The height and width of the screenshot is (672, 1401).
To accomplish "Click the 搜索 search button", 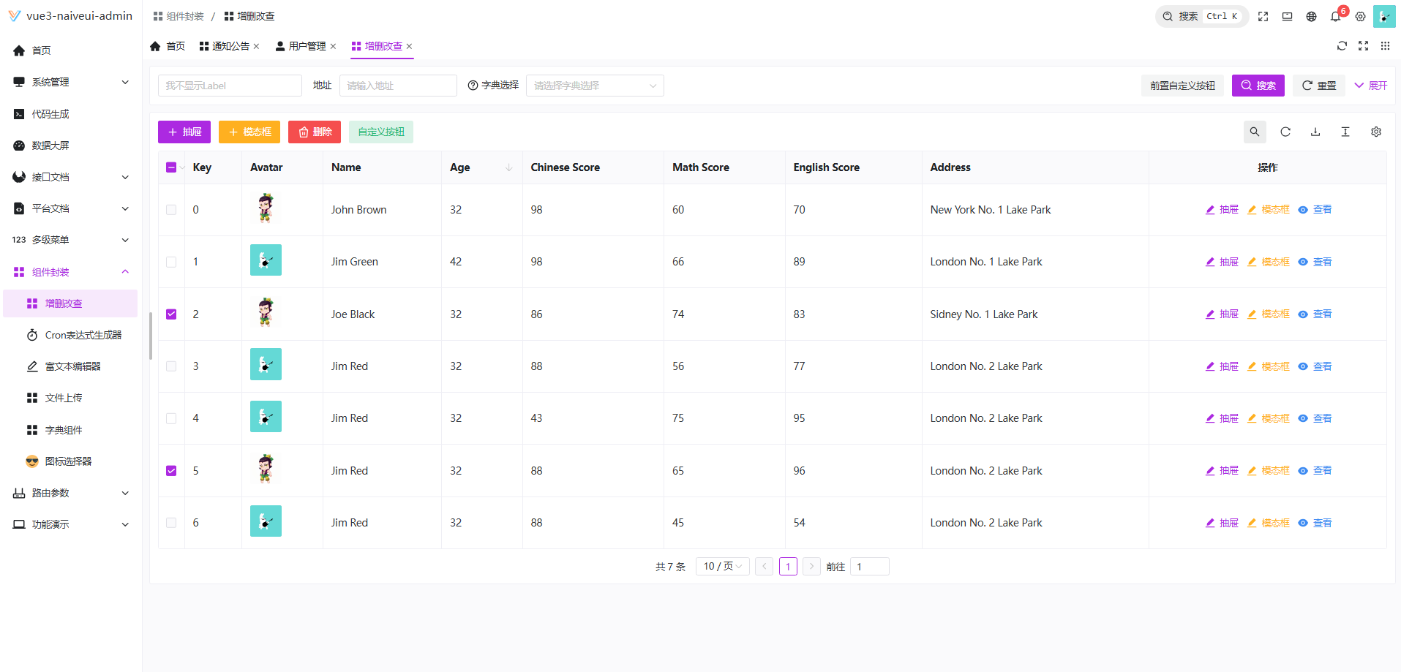I will pyautogui.click(x=1258, y=85).
